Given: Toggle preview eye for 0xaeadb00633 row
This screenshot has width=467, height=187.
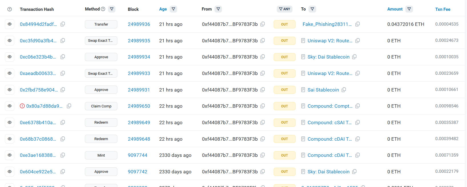Looking at the screenshot, I should pyautogui.click(x=10, y=73).
